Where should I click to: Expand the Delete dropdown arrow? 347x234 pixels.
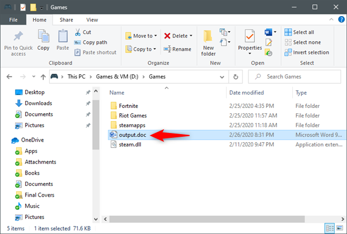click(191, 36)
